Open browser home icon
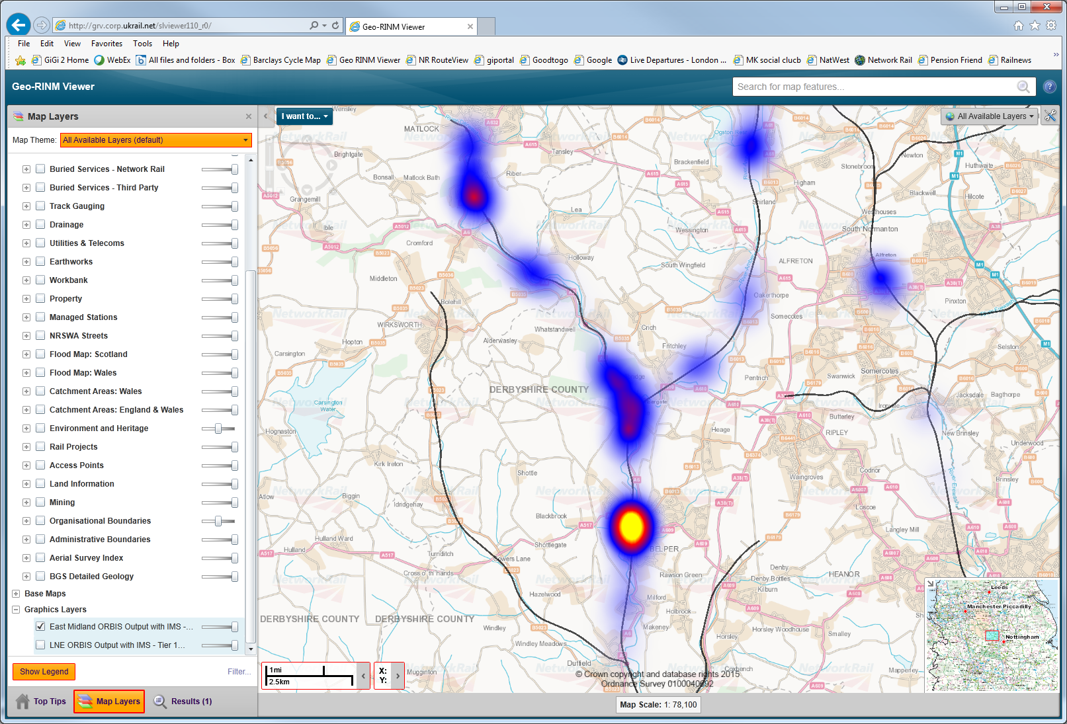Image resolution: width=1067 pixels, height=724 pixels. [x=1019, y=26]
